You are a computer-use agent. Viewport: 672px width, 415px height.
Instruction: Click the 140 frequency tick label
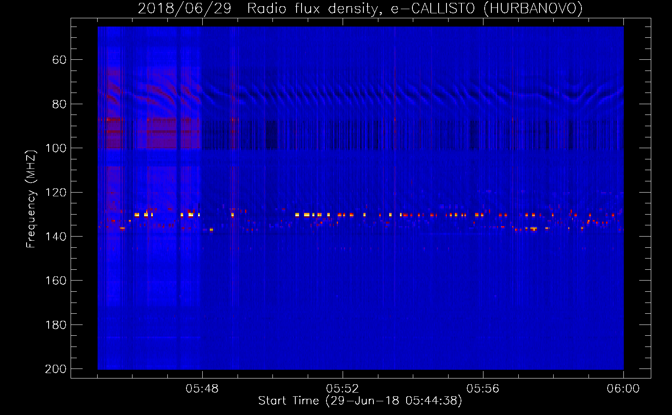click(56, 237)
